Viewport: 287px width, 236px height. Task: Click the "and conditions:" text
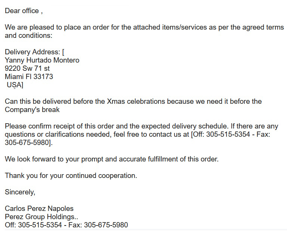pyautogui.click(x=28, y=36)
